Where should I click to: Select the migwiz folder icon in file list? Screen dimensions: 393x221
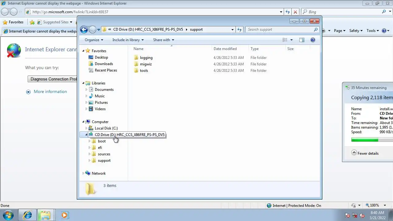(136, 64)
